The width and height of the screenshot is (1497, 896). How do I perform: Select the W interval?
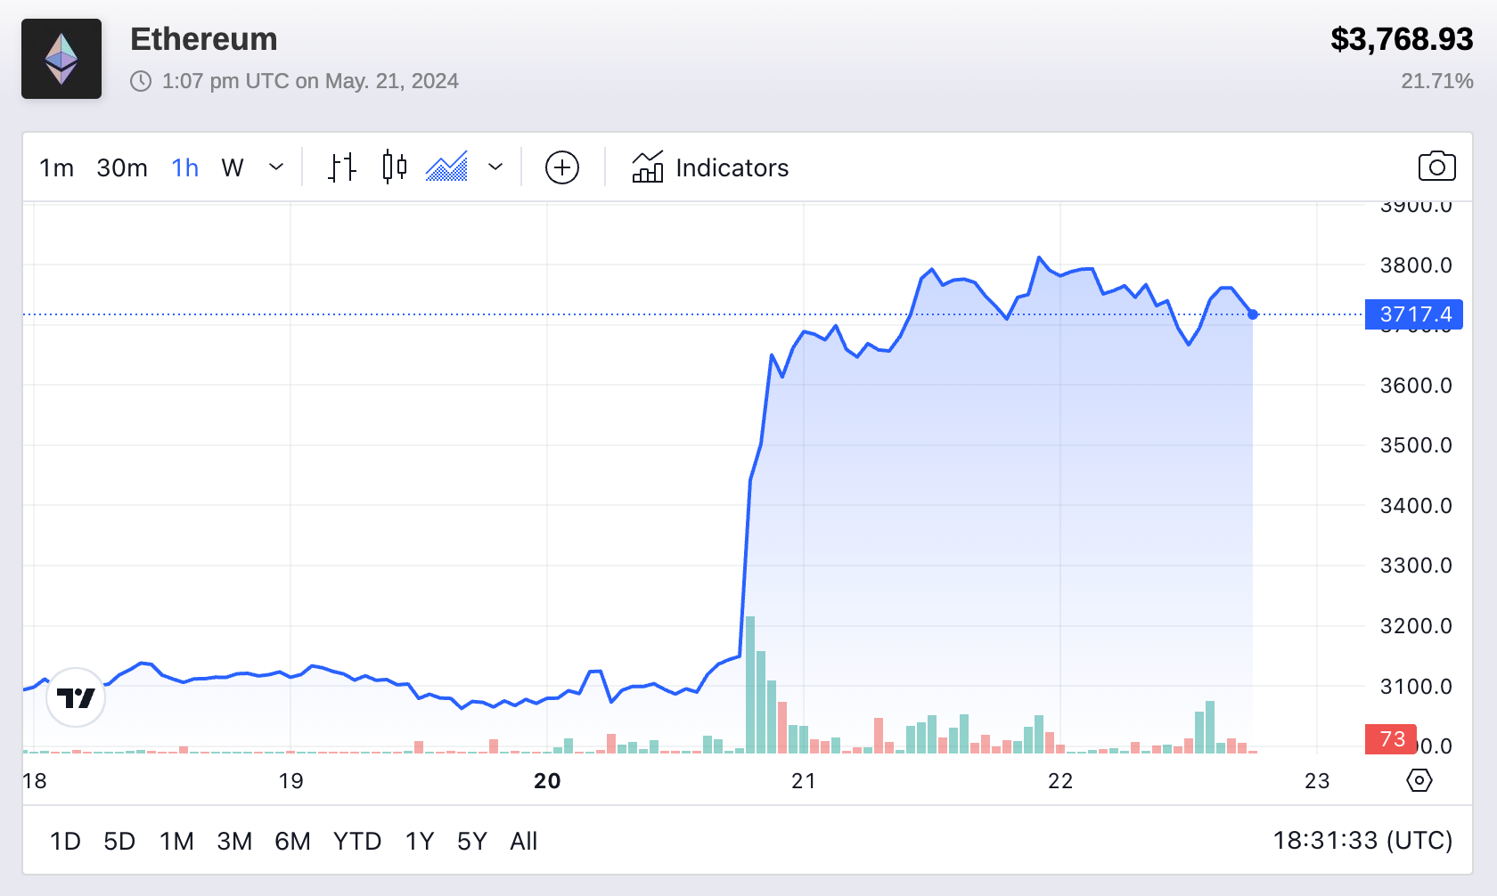point(233,167)
